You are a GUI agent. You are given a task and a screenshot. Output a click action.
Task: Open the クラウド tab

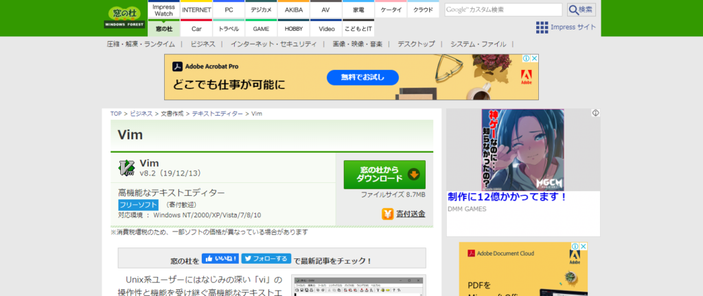[x=423, y=10]
